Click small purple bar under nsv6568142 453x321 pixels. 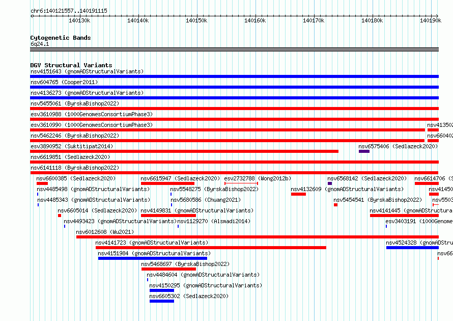(x=330, y=183)
